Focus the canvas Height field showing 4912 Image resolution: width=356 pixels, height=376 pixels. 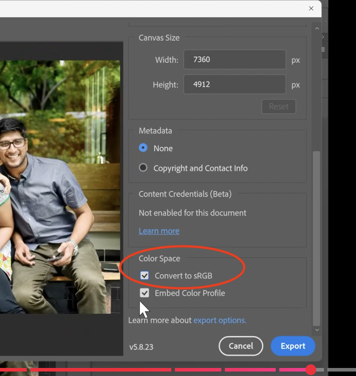click(234, 84)
